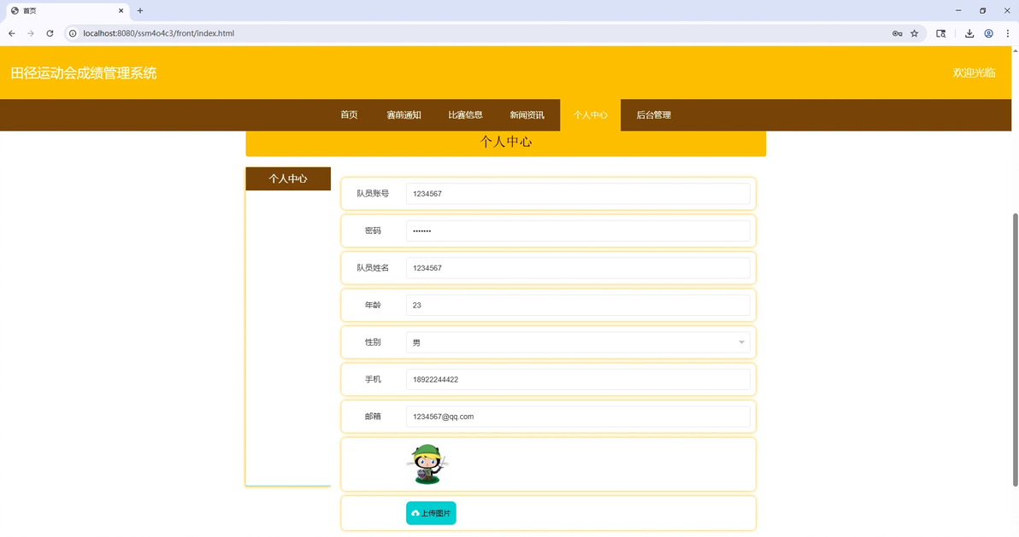Open a new browser tab
This screenshot has width=1019, height=537.
[139, 10]
